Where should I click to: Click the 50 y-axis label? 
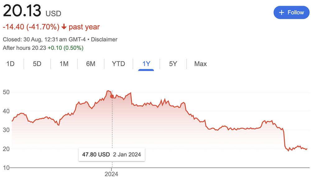6,92
